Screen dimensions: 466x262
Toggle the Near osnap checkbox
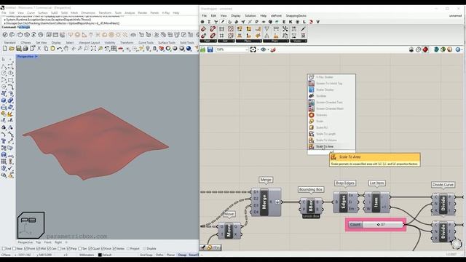tap(15, 249)
